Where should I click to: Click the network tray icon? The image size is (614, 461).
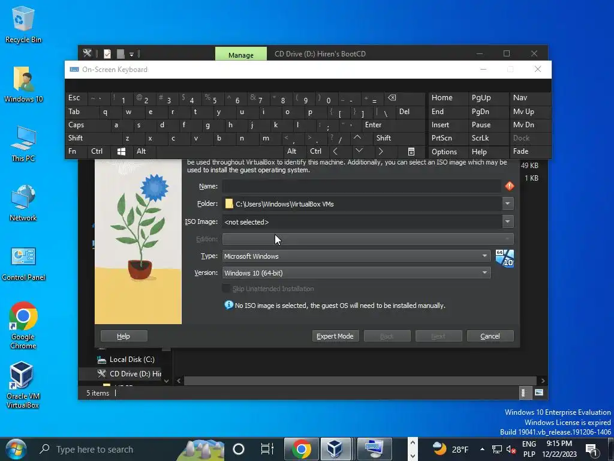click(x=497, y=450)
